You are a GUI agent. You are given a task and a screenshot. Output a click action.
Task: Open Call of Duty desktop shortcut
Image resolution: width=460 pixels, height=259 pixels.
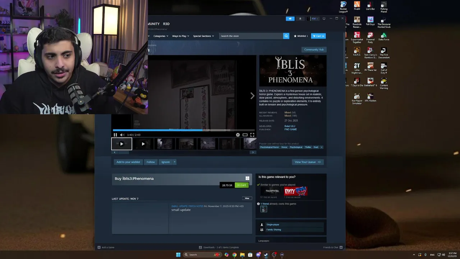coord(384,68)
